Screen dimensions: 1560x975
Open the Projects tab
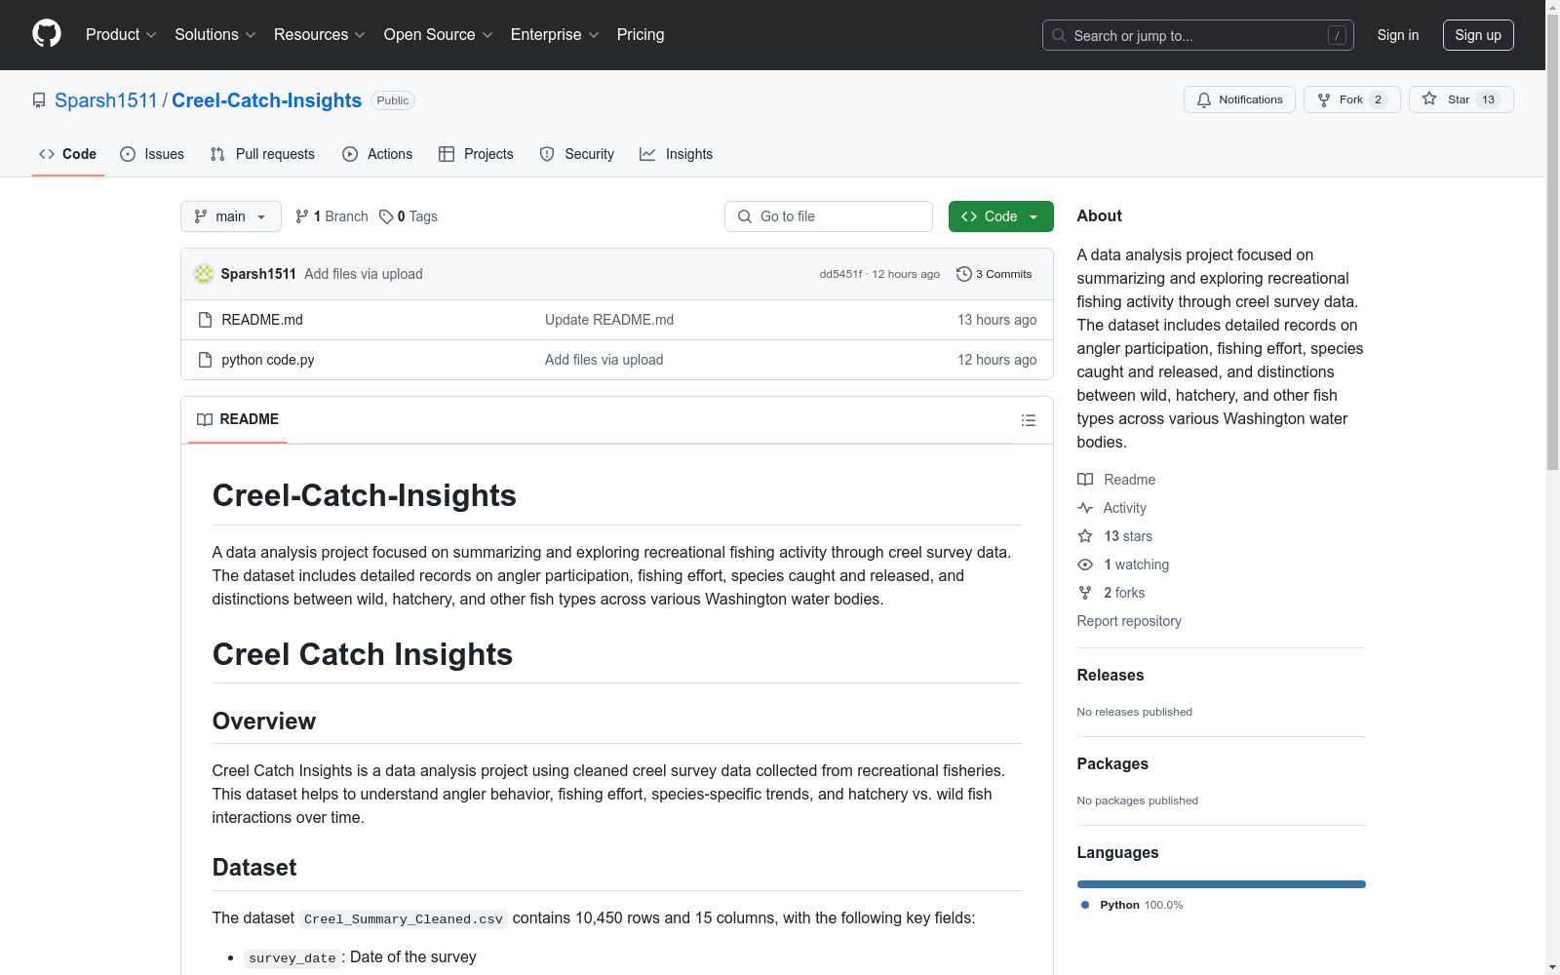476,154
